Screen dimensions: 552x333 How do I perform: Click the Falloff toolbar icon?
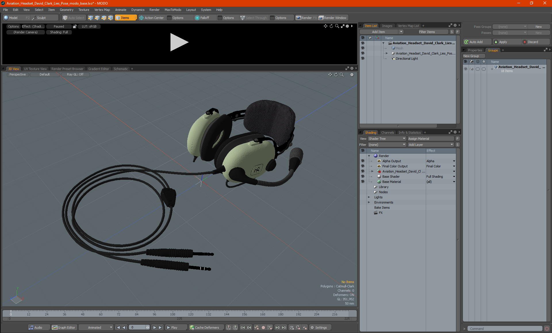197,18
